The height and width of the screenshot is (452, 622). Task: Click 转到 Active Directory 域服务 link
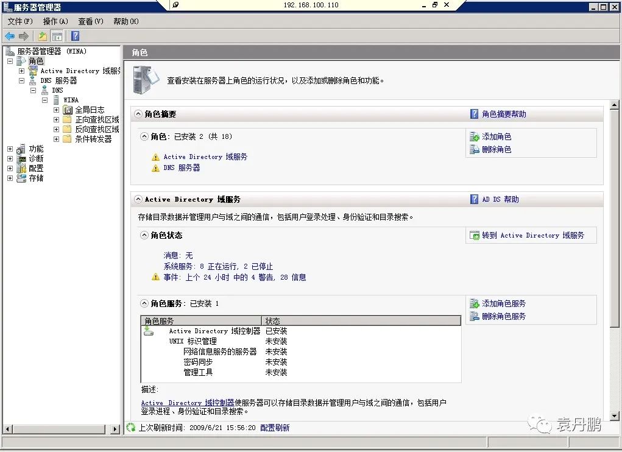(532, 235)
